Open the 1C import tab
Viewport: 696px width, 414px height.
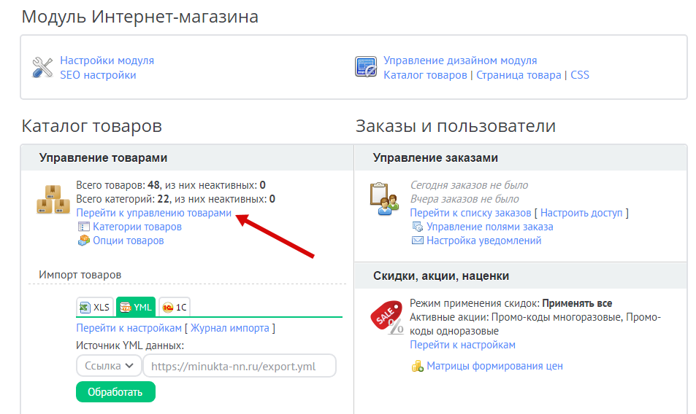(174, 307)
